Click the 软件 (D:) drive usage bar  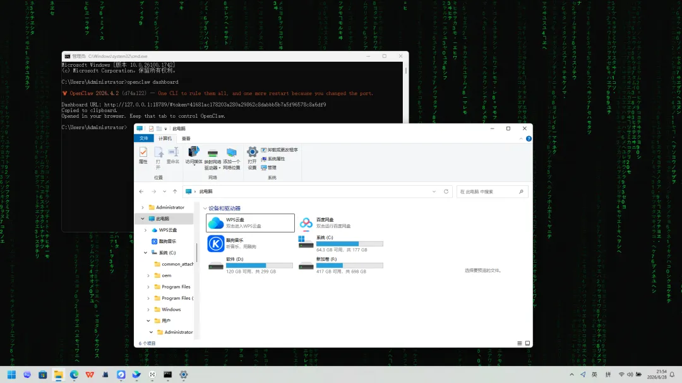click(260, 265)
